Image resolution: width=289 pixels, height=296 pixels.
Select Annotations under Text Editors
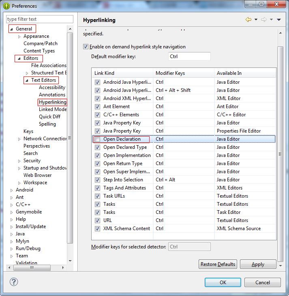coord(52,95)
